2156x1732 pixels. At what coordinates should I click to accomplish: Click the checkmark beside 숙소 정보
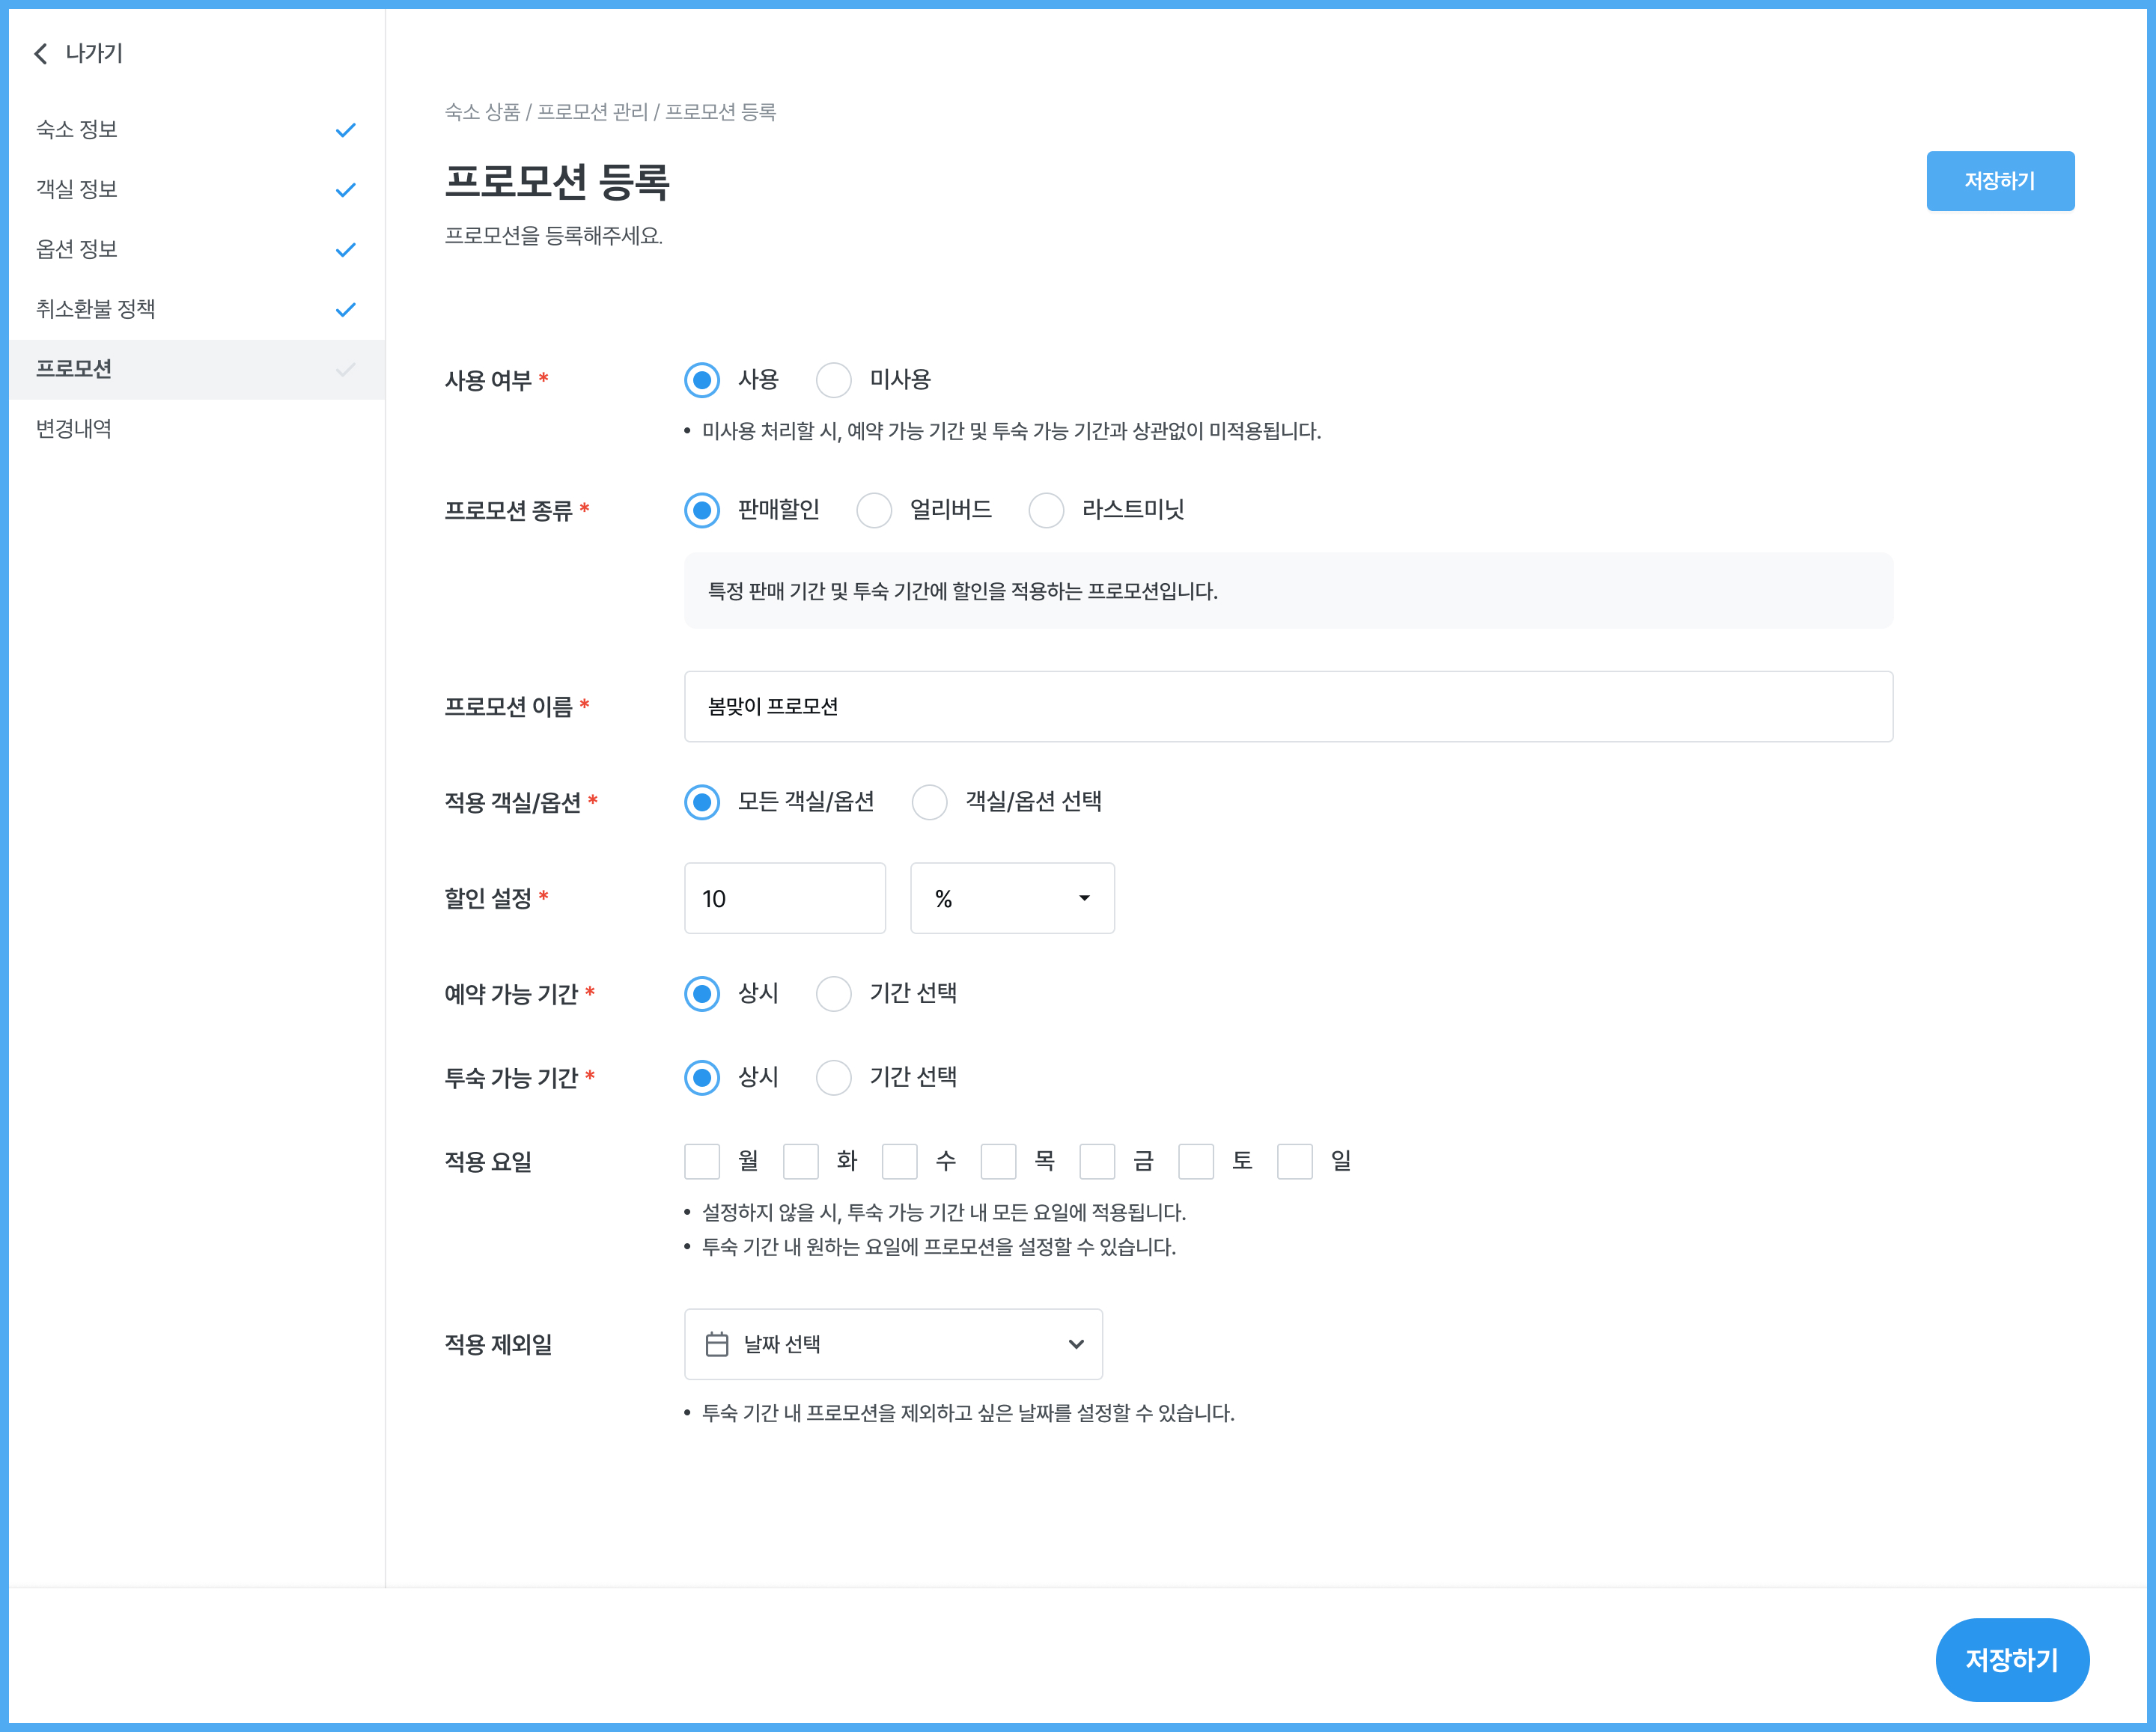[x=346, y=130]
